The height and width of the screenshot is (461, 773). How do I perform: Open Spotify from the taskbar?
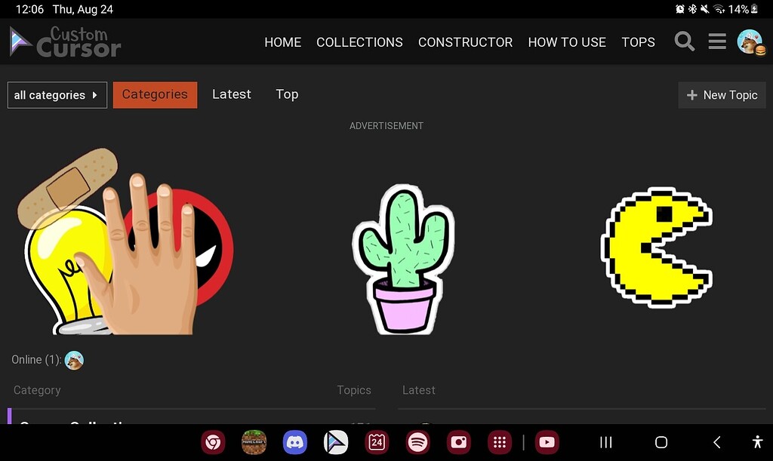[x=417, y=442]
